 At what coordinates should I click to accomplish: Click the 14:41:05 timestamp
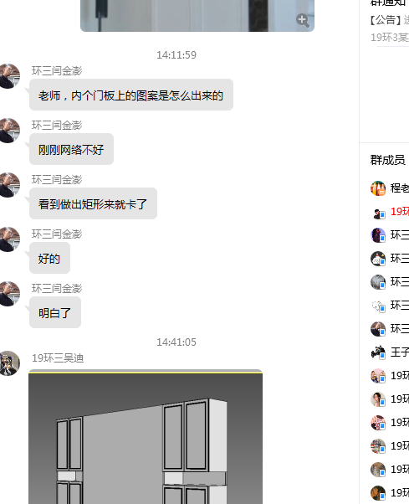click(176, 342)
